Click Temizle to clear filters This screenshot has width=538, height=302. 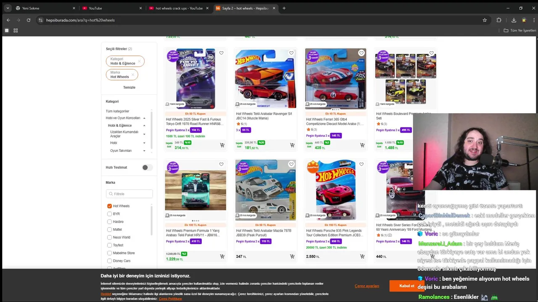coord(129,88)
